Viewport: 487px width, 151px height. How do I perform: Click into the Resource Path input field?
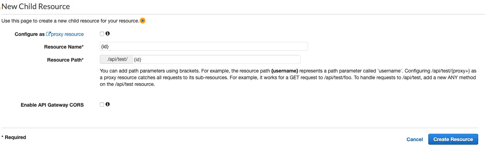click(216, 59)
